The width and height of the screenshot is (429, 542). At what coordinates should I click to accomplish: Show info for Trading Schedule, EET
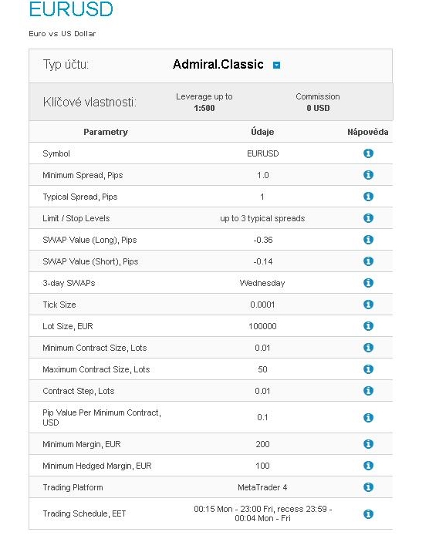[368, 514]
